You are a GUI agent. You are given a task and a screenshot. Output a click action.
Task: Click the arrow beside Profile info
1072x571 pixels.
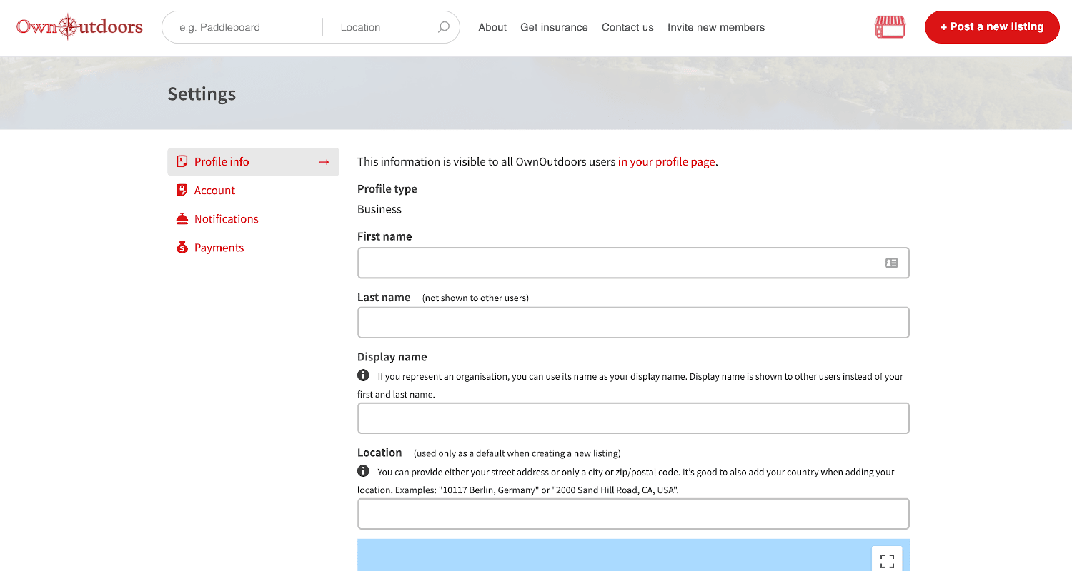(324, 162)
